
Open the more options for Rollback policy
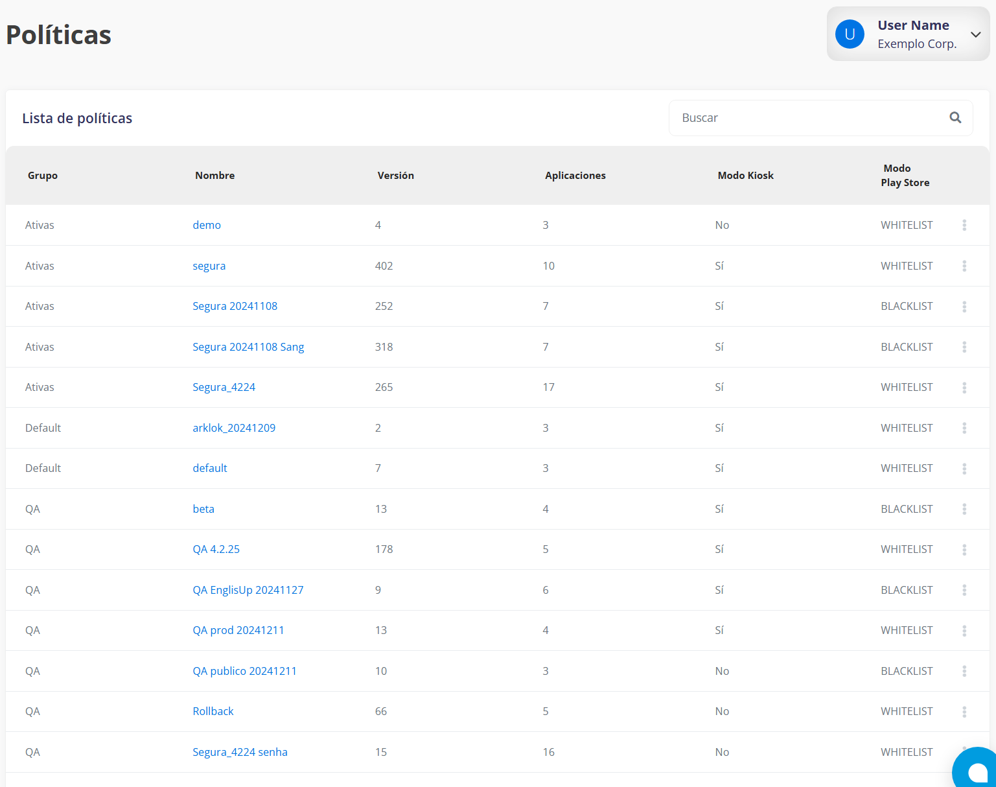point(964,712)
